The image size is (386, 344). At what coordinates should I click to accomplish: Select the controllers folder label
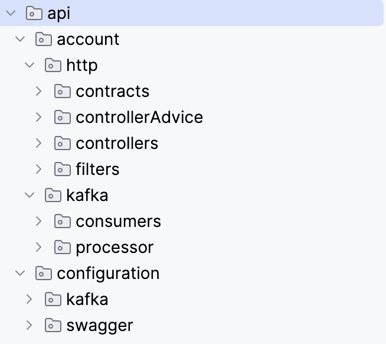117,144
